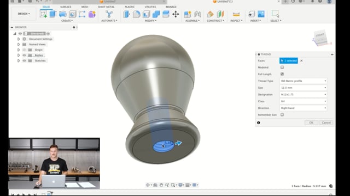Click the Window Select tool icon
Image resolution: width=350 pixels, height=196 pixels.
point(276,14)
